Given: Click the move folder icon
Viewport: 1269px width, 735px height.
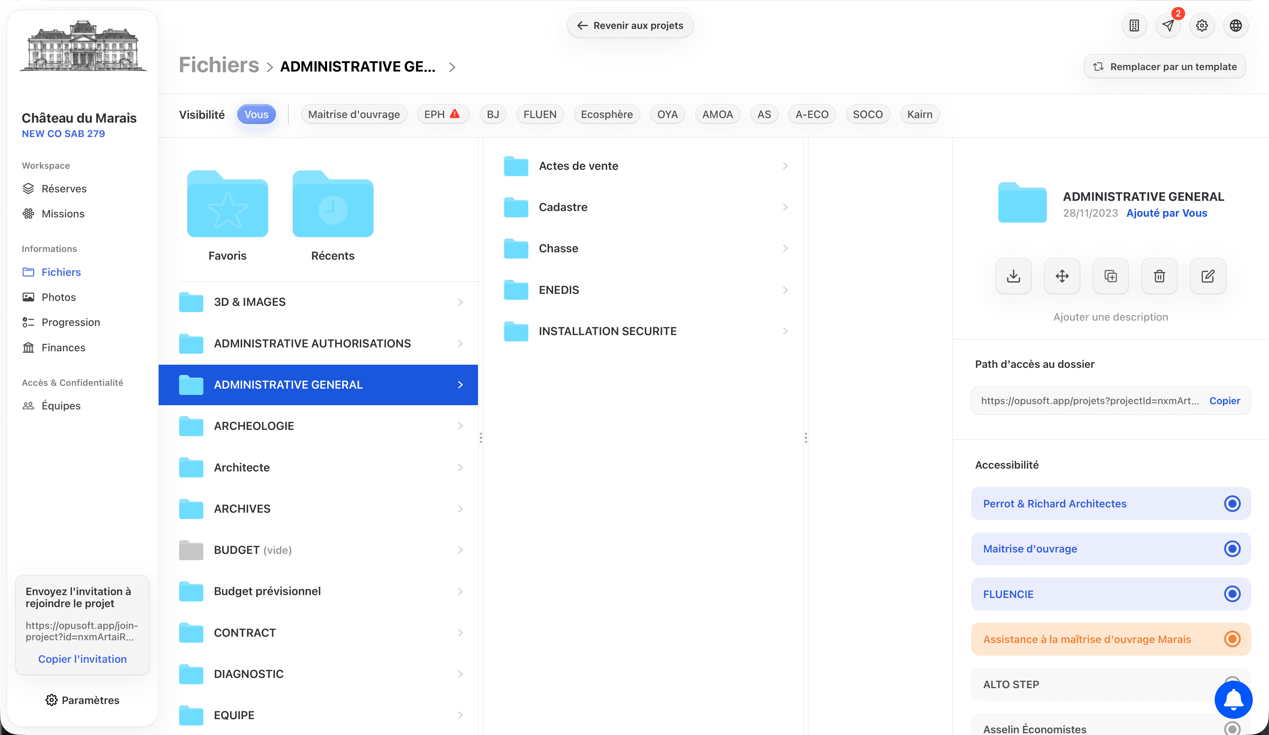Looking at the screenshot, I should 1062,276.
